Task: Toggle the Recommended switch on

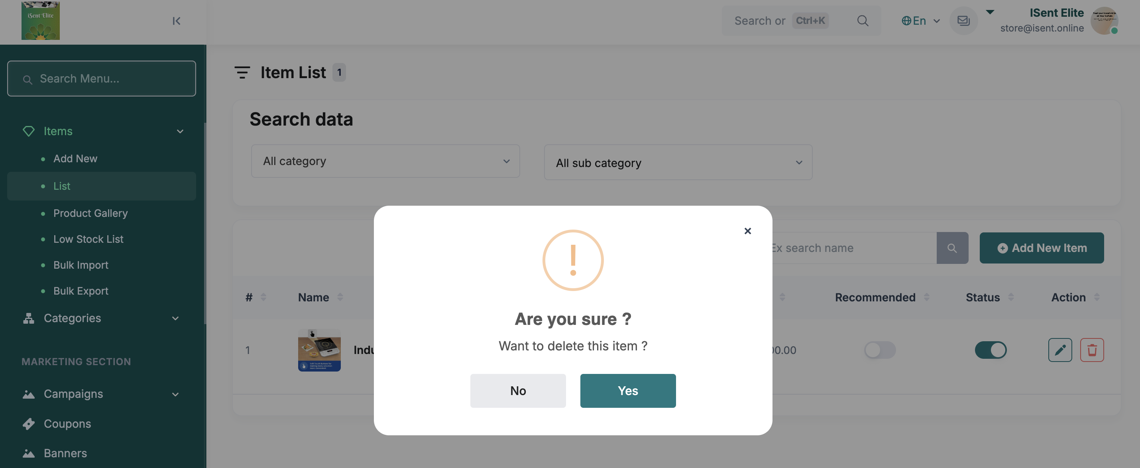Action: click(x=879, y=350)
